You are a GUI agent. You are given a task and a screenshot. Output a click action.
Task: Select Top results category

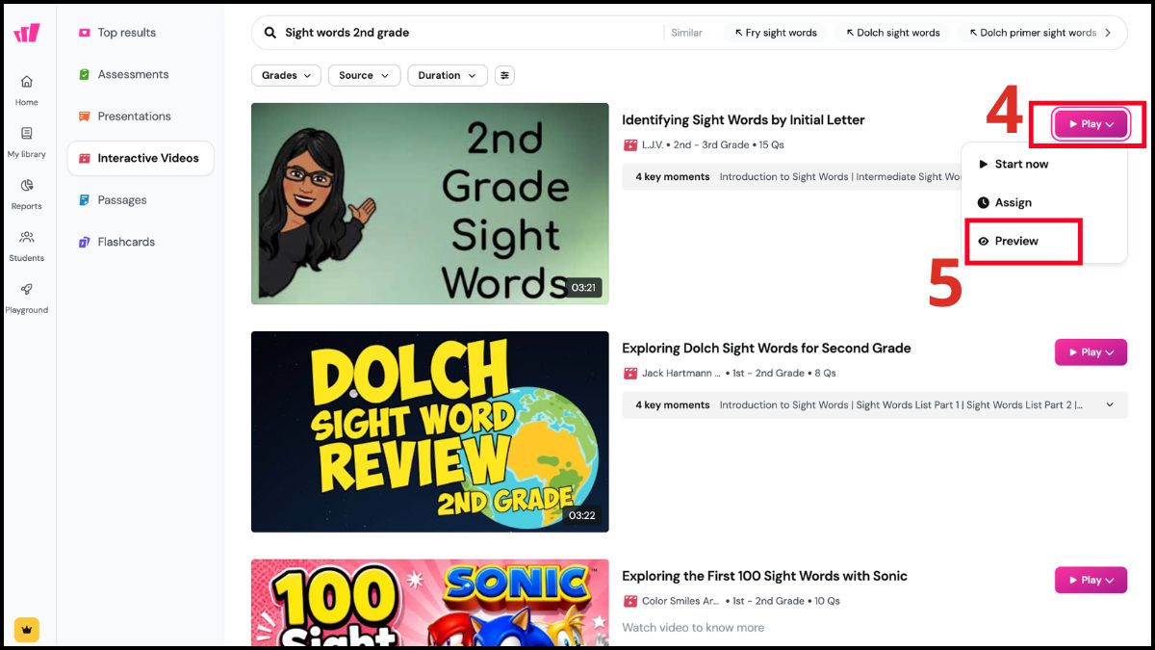pyautogui.click(x=141, y=33)
